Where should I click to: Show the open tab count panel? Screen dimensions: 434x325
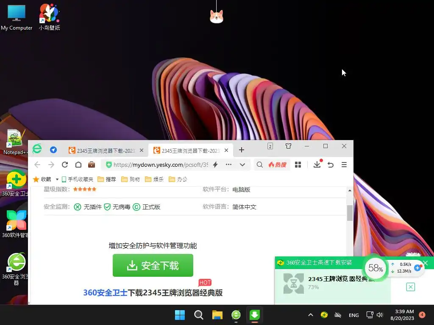click(270, 146)
